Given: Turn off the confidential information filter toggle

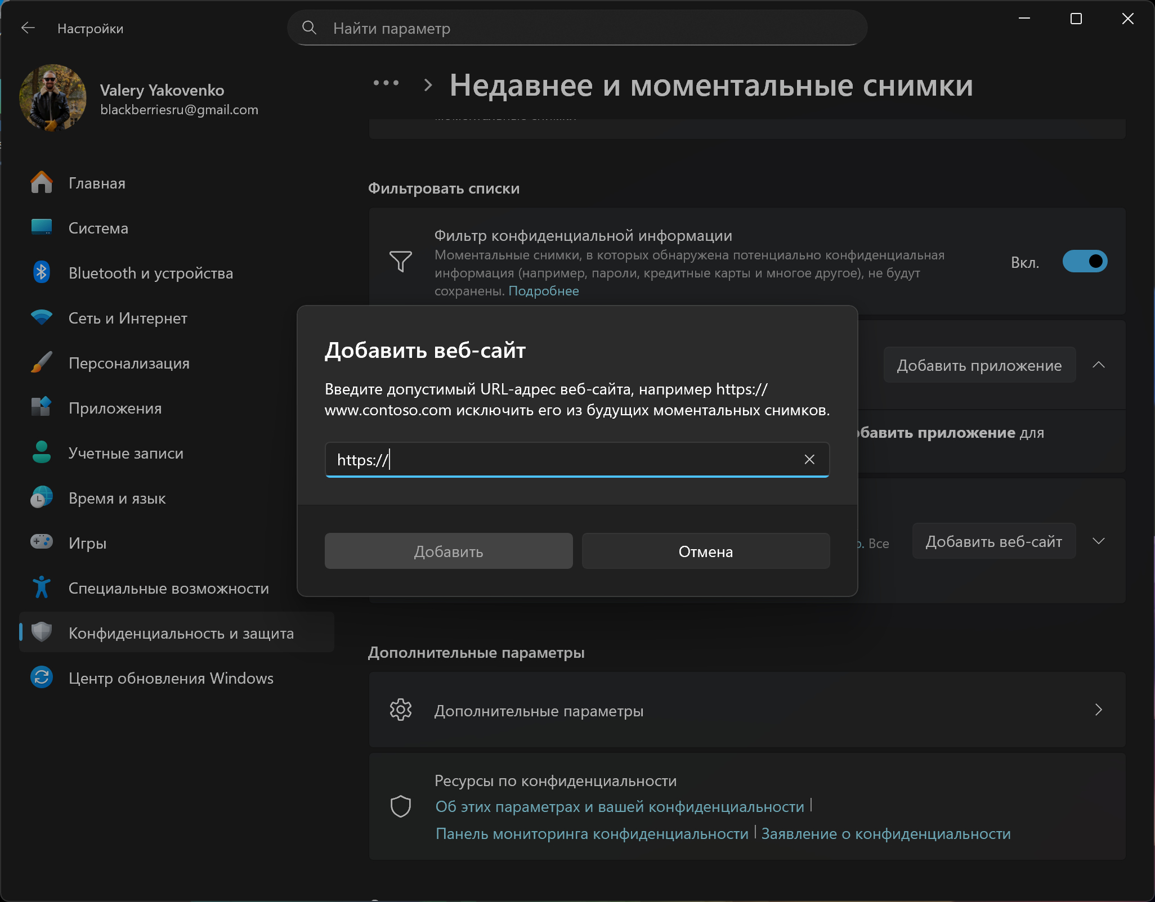Looking at the screenshot, I should 1084,262.
